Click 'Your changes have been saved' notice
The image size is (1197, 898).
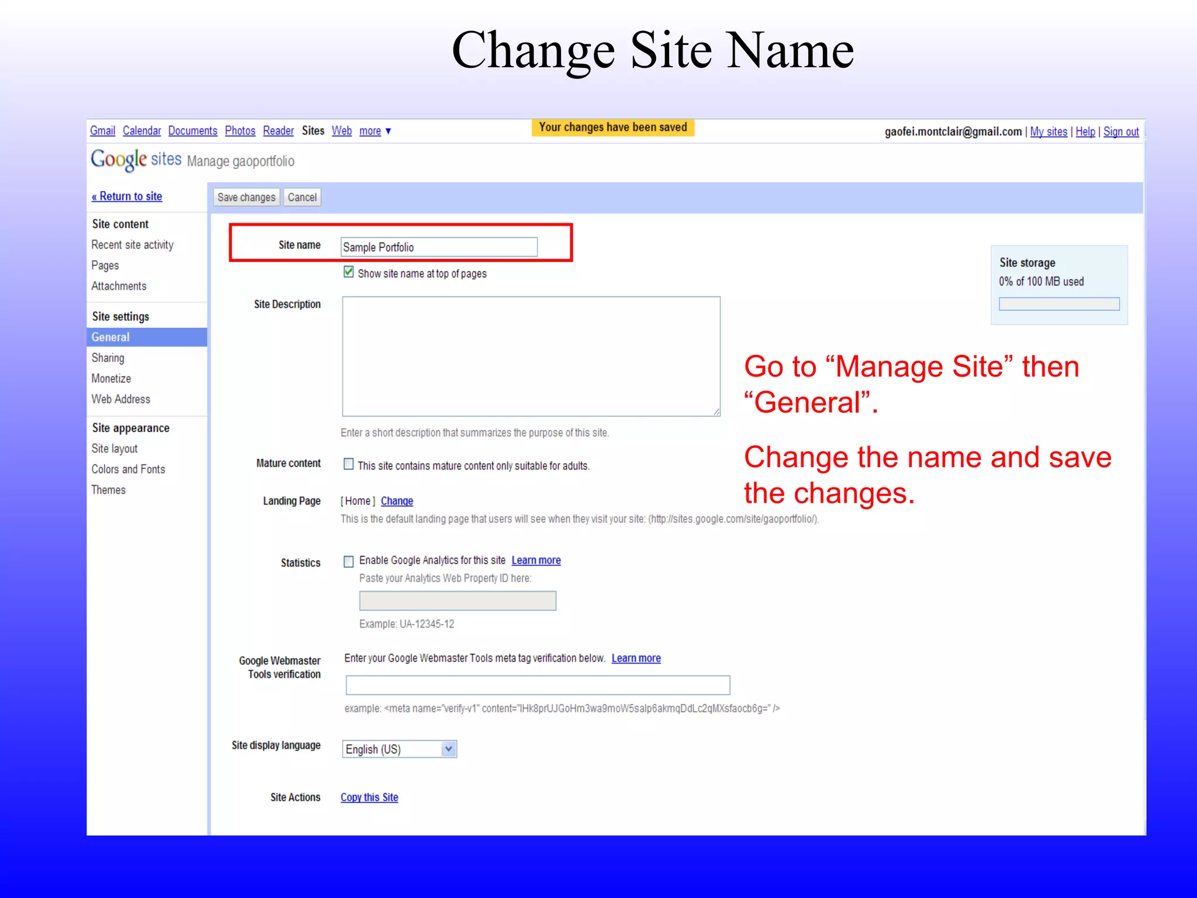coord(613,127)
